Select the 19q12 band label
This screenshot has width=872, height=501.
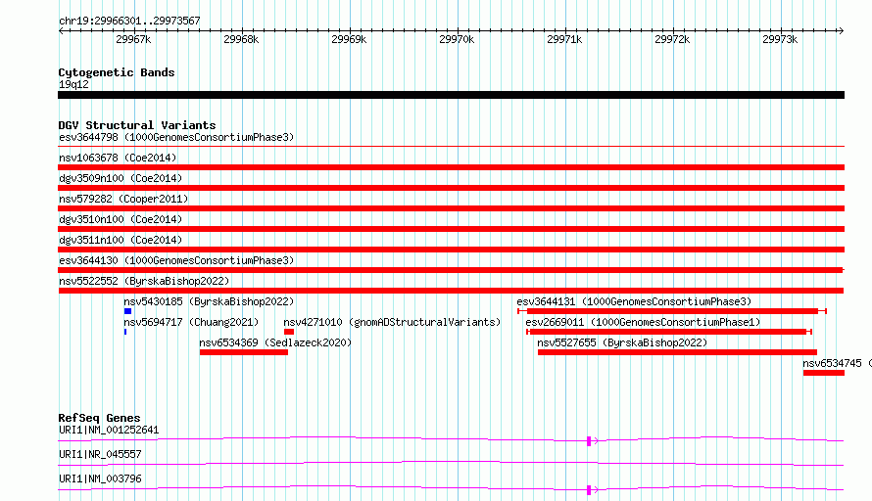coord(73,84)
